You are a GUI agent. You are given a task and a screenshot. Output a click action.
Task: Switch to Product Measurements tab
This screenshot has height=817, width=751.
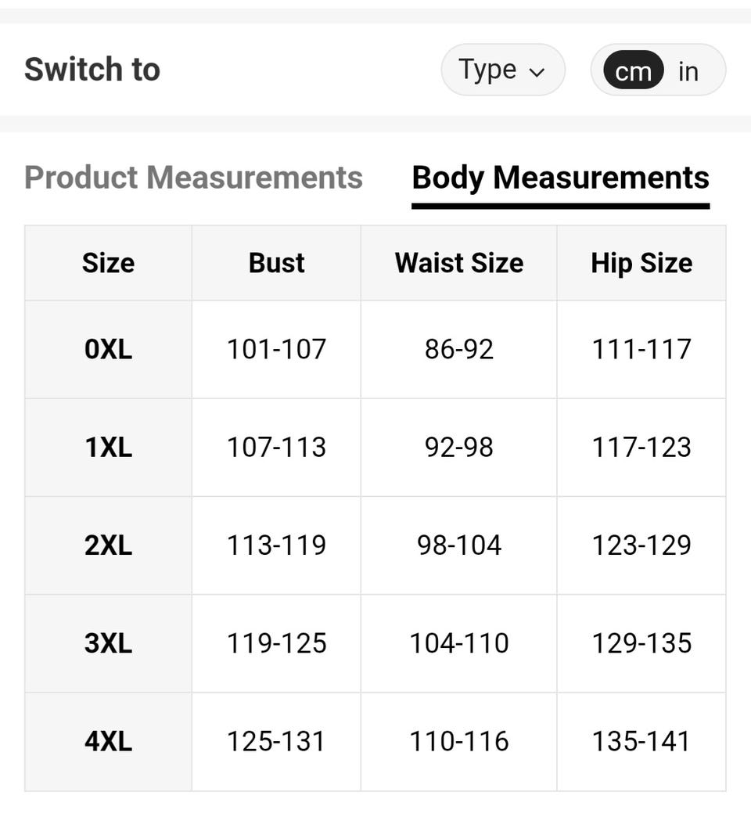click(193, 178)
